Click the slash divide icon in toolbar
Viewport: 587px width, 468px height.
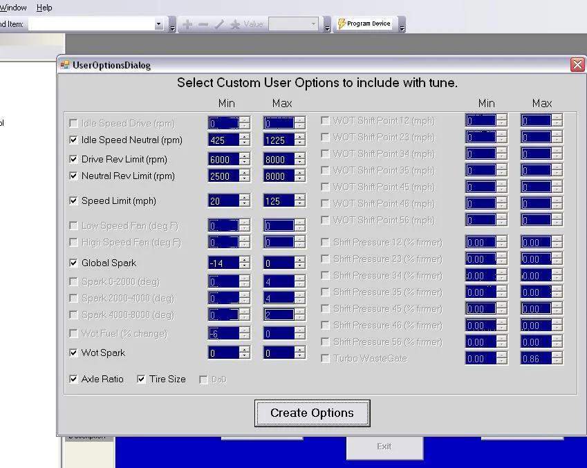pos(219,25)
